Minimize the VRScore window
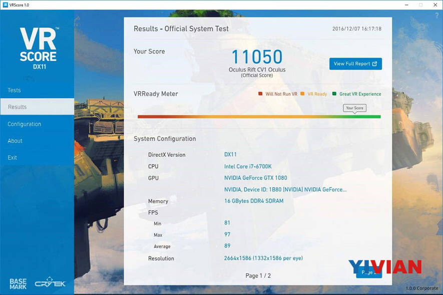This screenshot has height=295, width=443. coord(404,5)
